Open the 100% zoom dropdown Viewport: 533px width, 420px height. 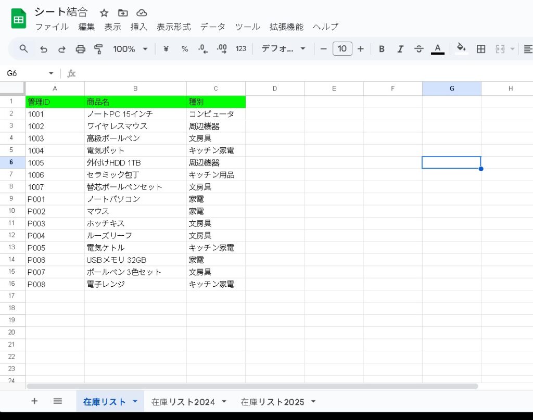130,49
